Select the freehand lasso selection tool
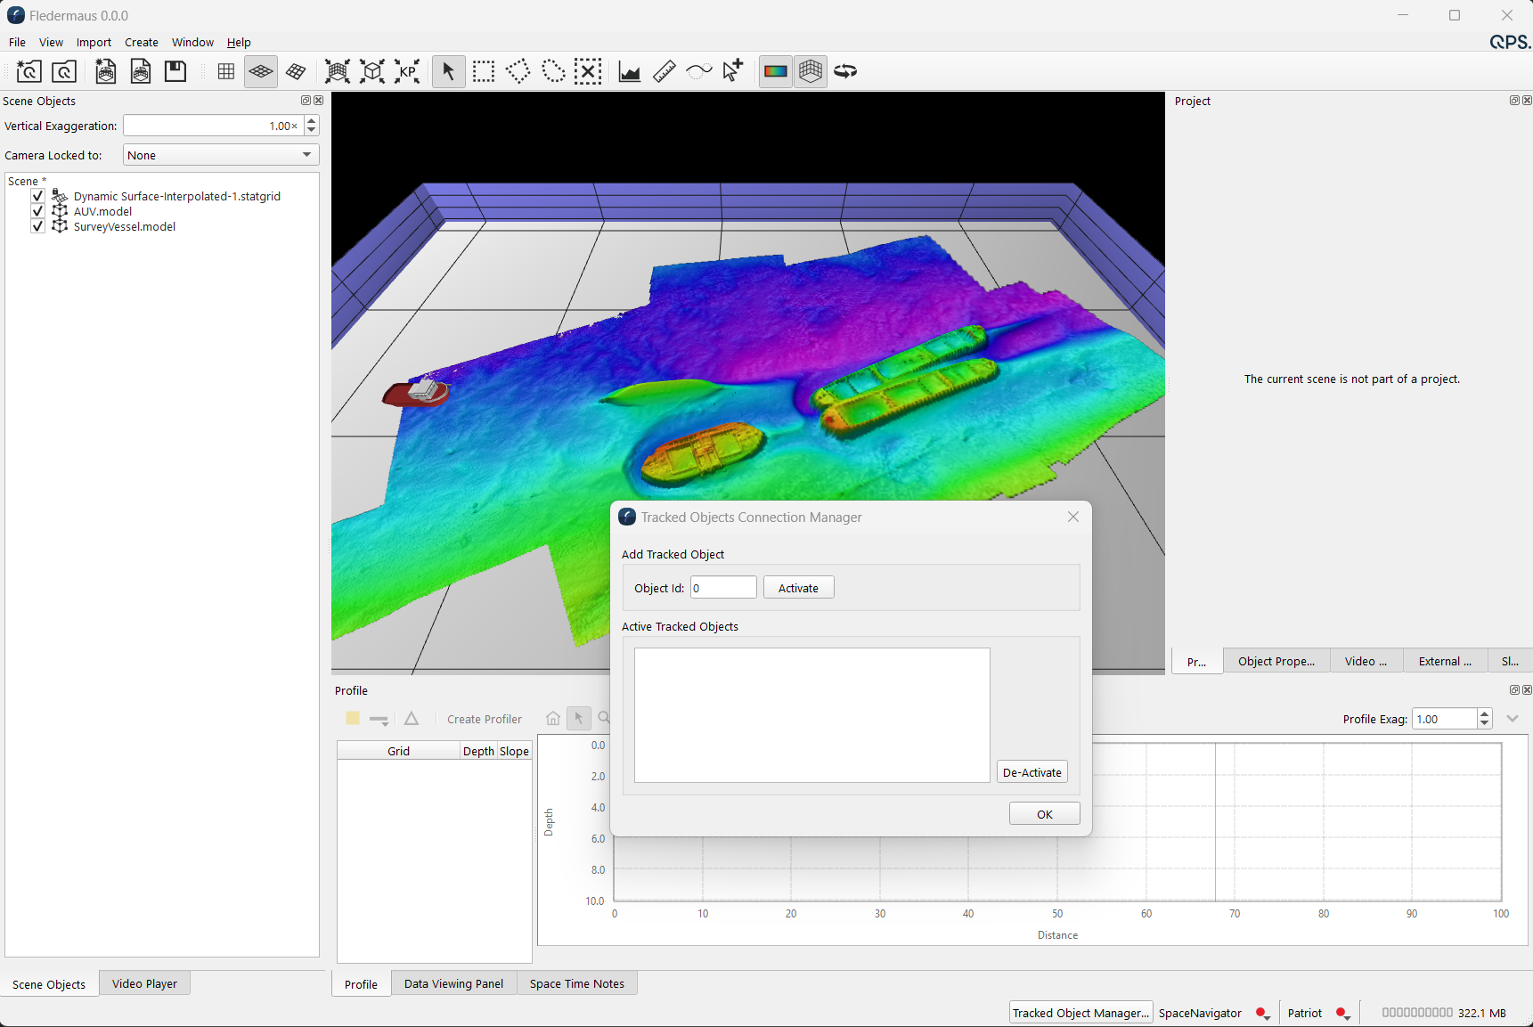The height and width of the screenshot is (1027, 1533). [553, 71]
